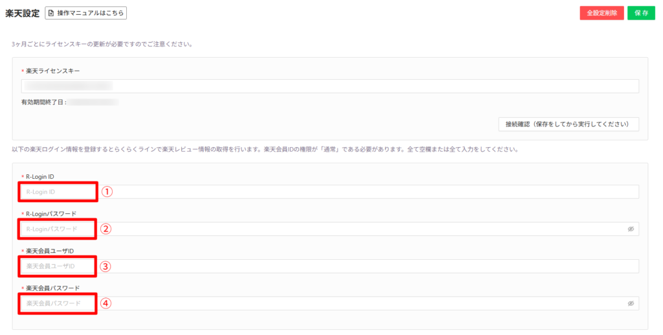Focus the 楽天ライセンスキー input field
This screenshot has height=335, width=663.
click(x=330, y=86)
